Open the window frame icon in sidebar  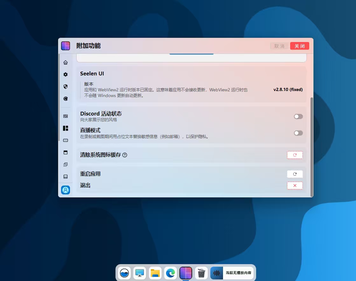tap(66, 152)
